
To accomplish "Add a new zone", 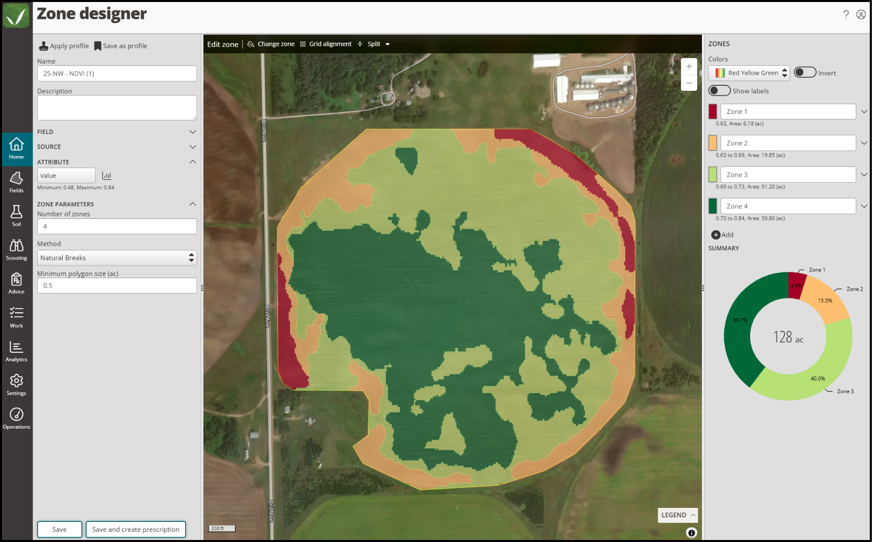I will coord(722,235).
